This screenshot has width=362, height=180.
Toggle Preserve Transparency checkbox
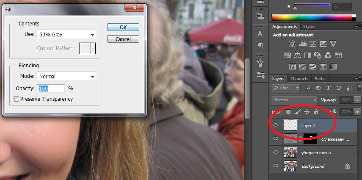(x=16, y=99)
